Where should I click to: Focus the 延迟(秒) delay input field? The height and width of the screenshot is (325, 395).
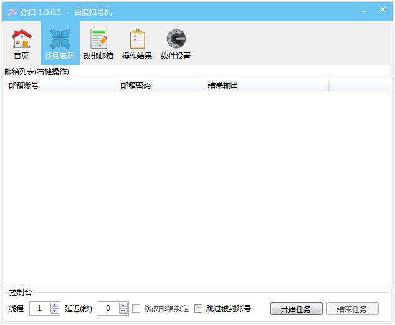[x=108, y=308]
